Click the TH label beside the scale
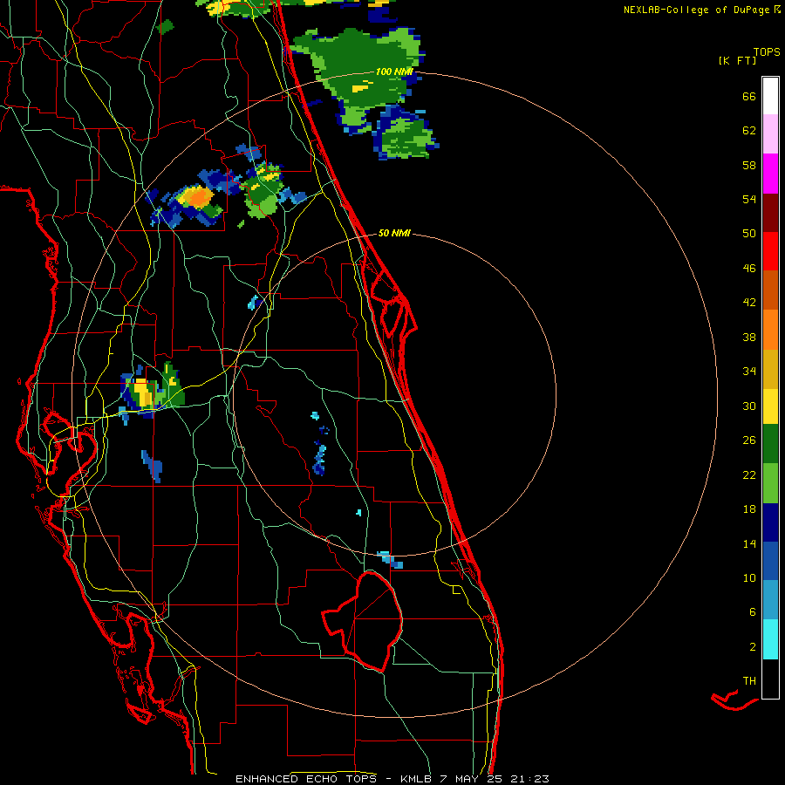This screenshot has width=785, height=785. (x=749, y=681)
